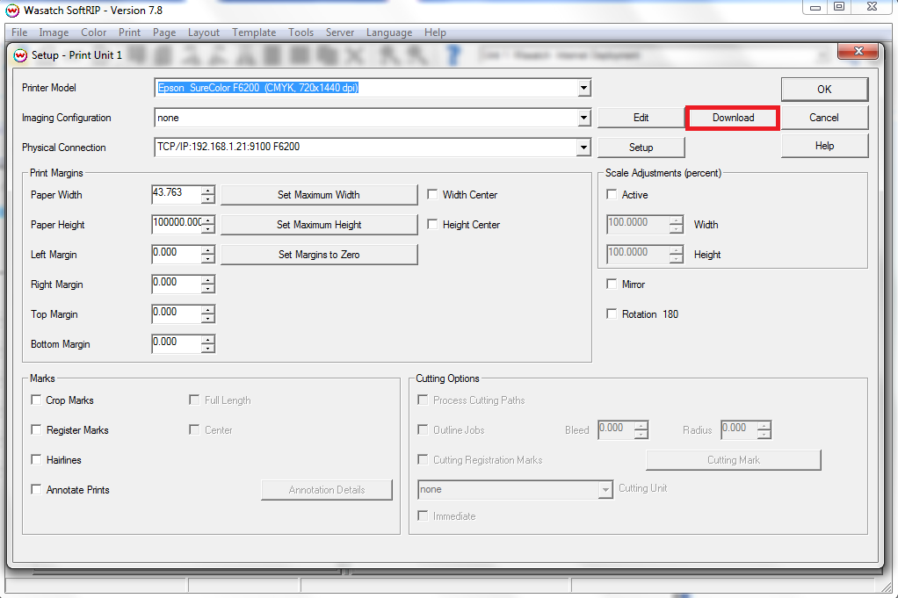Click the Top Margin spinner arrows
Screen dimensions: 898x598
tap(208, 313)
